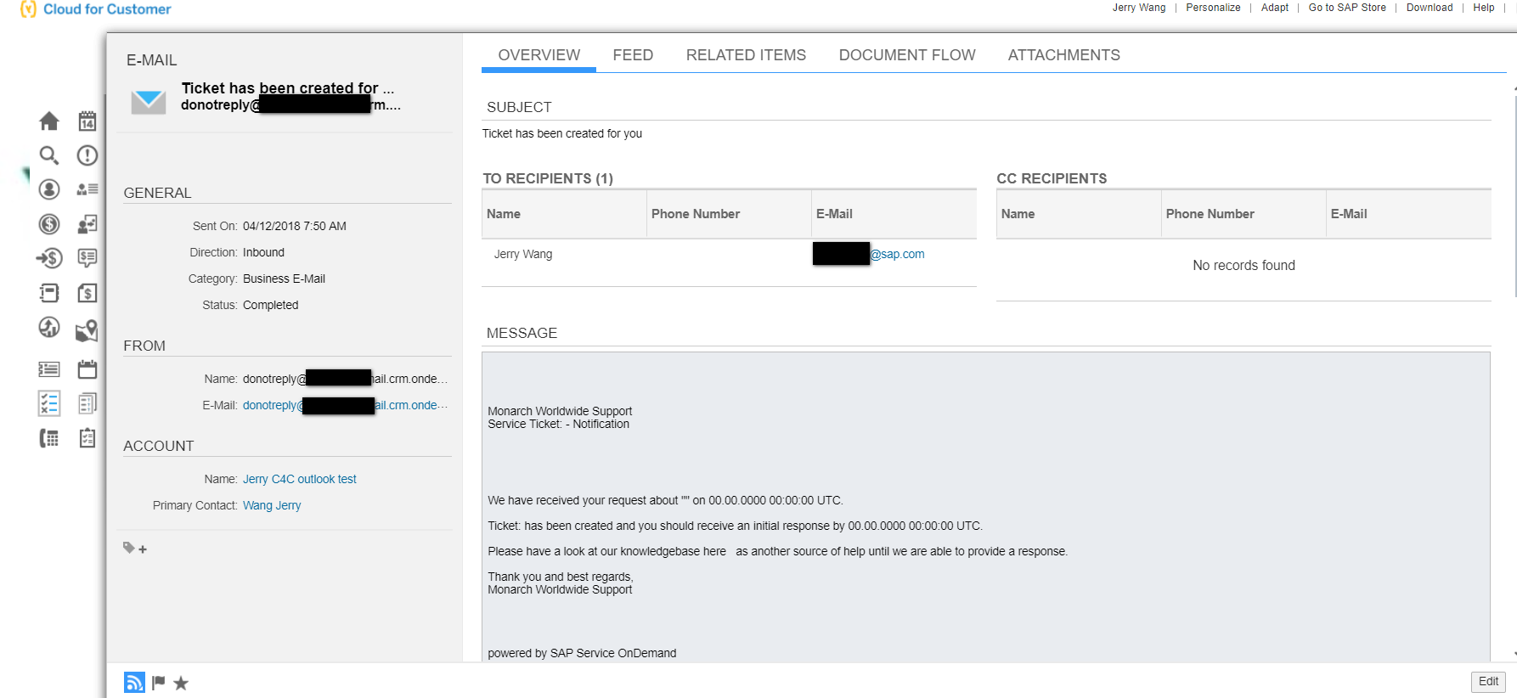1517x698 pixels.
Task: Open the exclamation alert icon in sidebar
Action: coord(87,155)
